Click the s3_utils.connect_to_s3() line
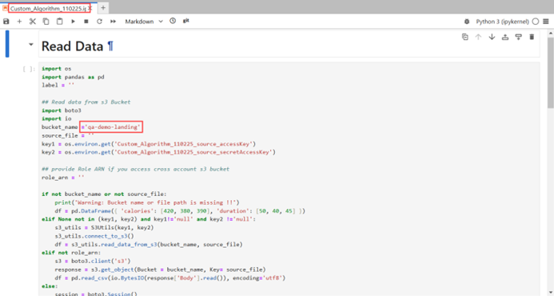 point(94,236)
